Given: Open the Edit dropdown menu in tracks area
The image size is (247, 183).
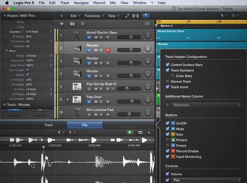Looking at the screenshot, I should 75,16.
